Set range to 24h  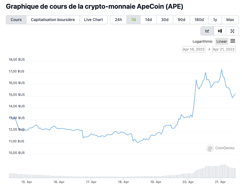pos(118,20)
